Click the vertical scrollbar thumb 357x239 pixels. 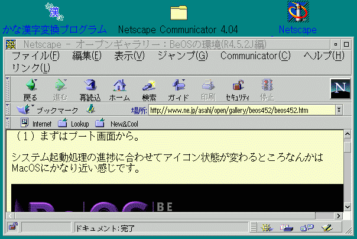[x=348, y=147]
